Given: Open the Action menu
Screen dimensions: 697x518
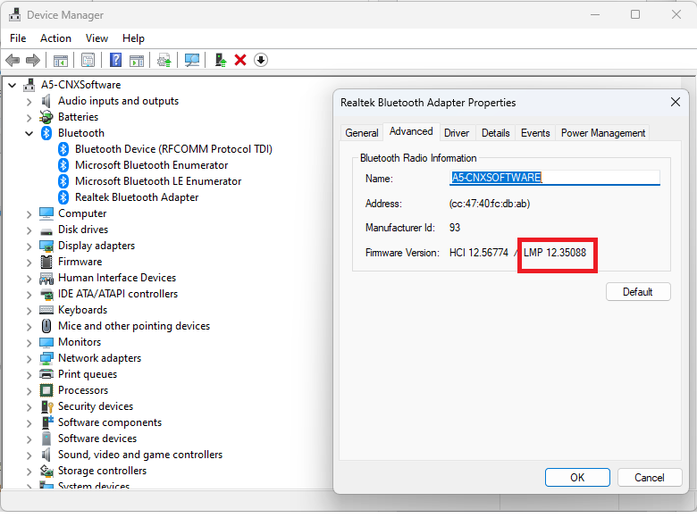Looking at the screenshot, I should [55, 38].
